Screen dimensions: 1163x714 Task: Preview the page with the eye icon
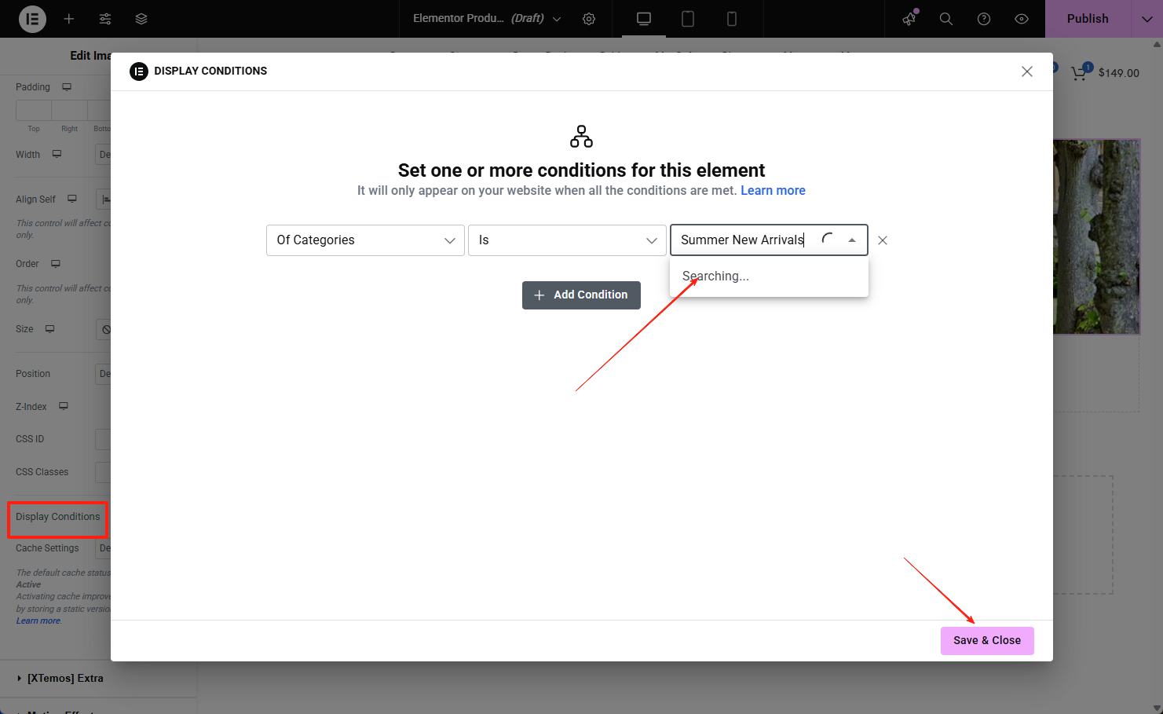click(1022, 19)
